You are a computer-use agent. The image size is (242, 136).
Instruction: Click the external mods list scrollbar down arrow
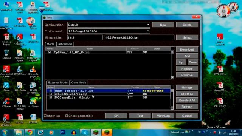(172, 108)
